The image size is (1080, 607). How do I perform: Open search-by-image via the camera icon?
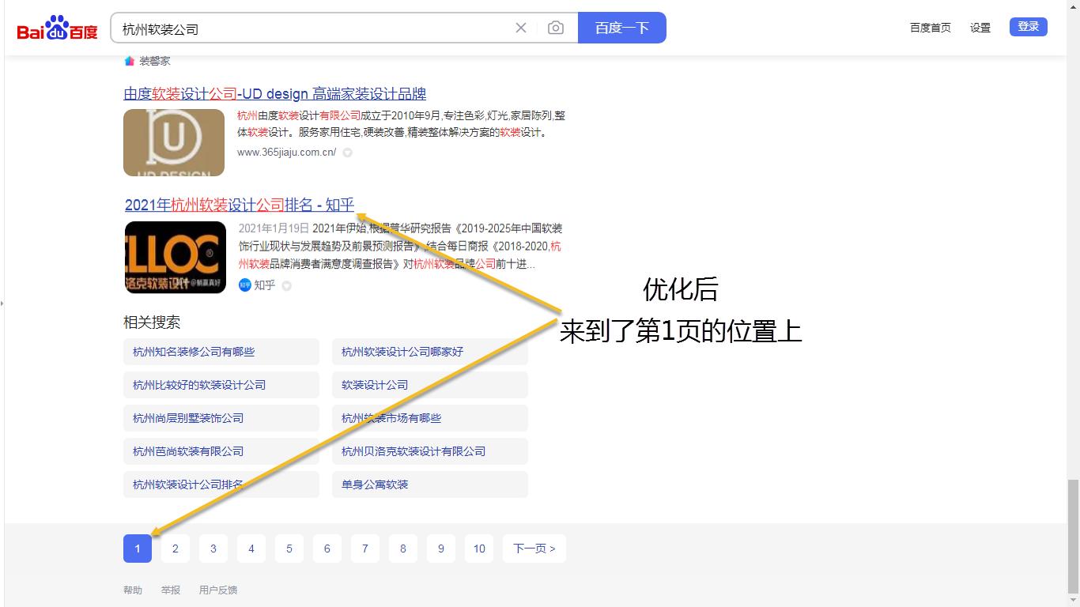click(556, 28)
